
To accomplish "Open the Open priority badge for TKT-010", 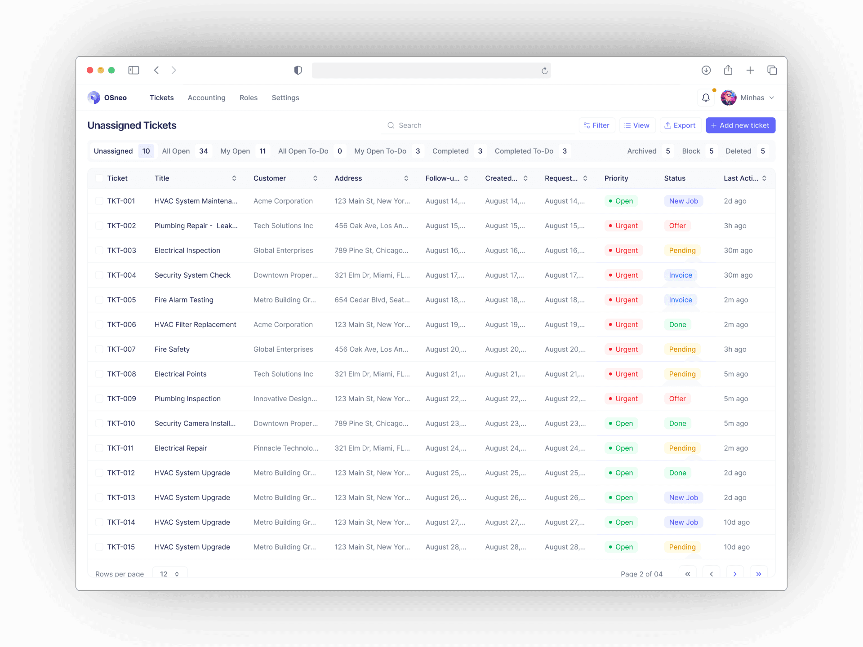I will [x=621, y=423].
